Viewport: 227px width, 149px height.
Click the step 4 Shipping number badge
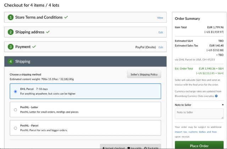point(11,62)
